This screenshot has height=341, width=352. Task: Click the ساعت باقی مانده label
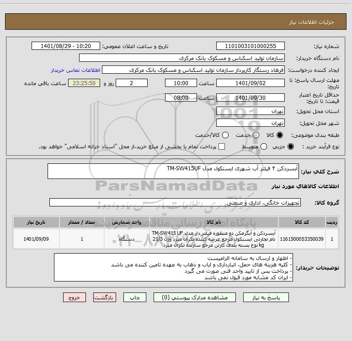point(45,83)
